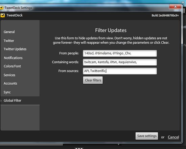Viewport: 186px width, 149px height.
Task: Click the From sources text field
Action: click(x=120, y=71)
